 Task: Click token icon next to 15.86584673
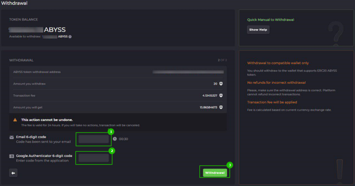221,107
